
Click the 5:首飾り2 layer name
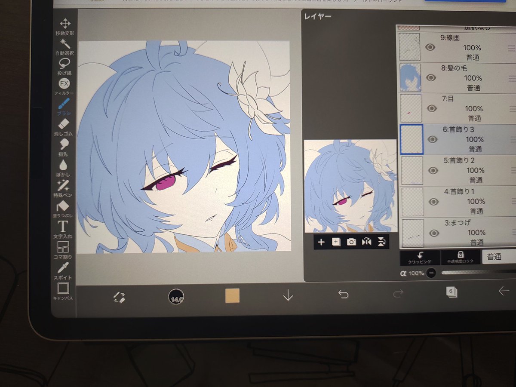[x=460, y=161]
